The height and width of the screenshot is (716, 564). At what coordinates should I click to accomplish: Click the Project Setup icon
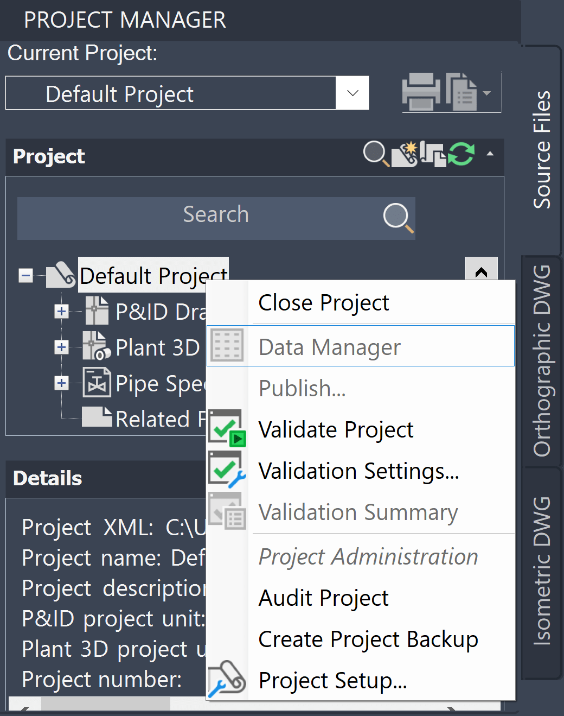(227, 679)
